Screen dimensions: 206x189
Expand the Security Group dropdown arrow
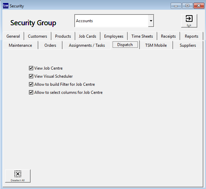tap(151, 21)
